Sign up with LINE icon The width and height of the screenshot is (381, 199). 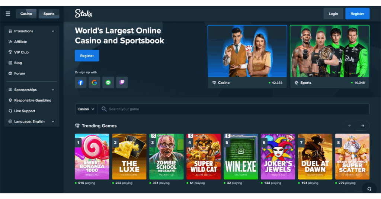tap(108, 83)
